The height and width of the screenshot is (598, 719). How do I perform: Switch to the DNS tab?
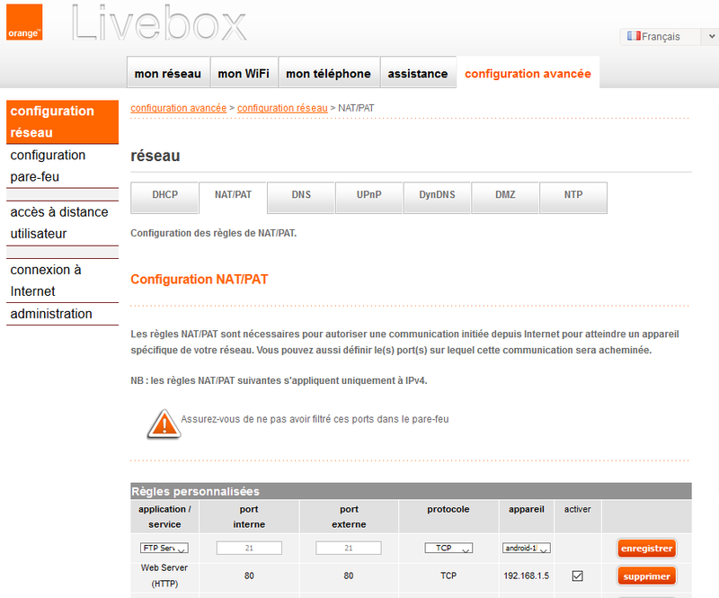coord(301,197)
